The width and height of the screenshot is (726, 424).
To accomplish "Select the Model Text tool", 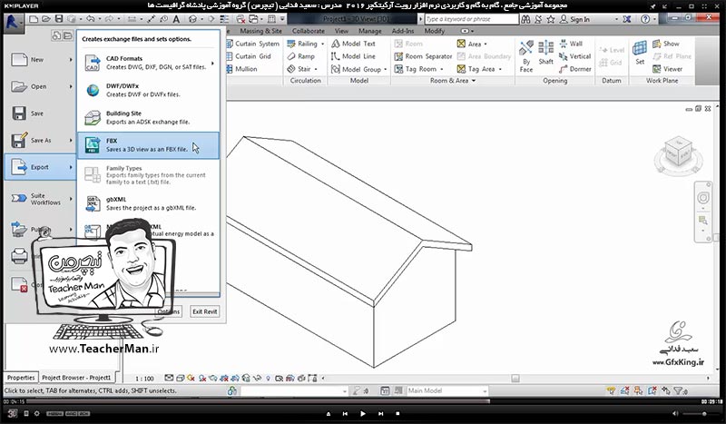I will pyautogui.click(x=353, y=44).
